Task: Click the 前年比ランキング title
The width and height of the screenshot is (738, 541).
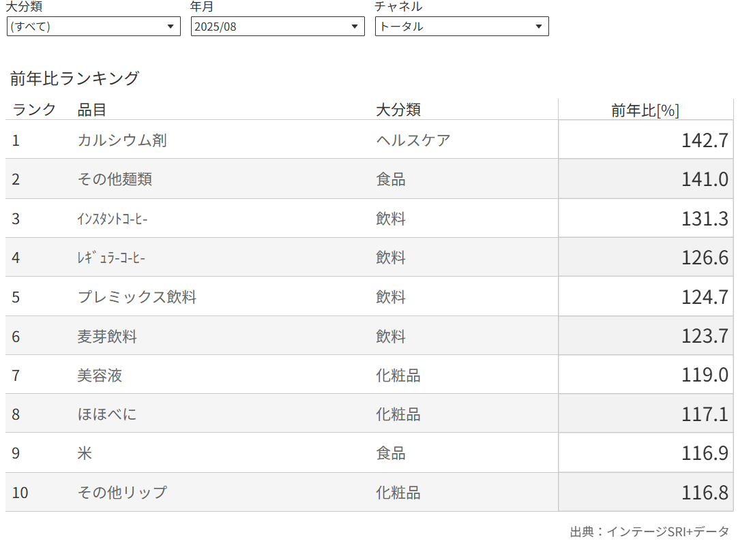Action: 74,78
